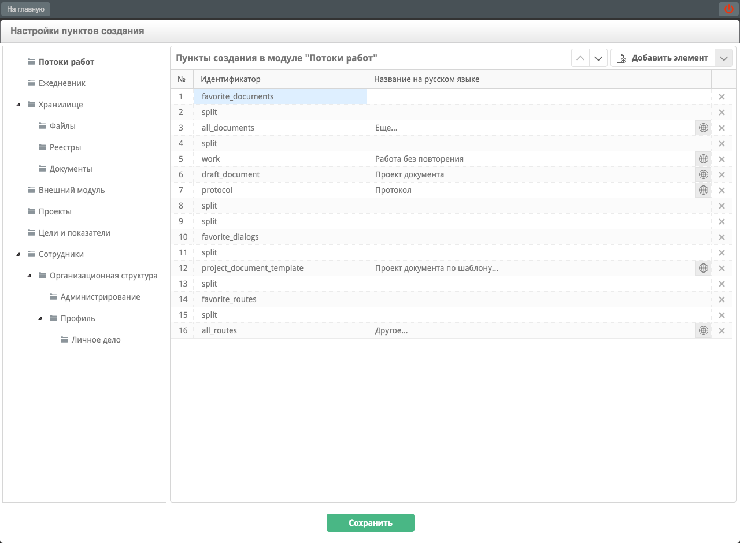Open translation globe for all_documents row
The height and width of the screenshot is (543, 740).
703,128
